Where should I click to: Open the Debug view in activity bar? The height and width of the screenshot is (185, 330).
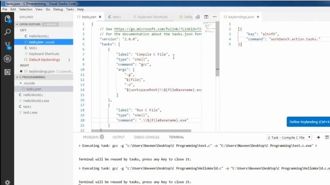tap(7, 59)
